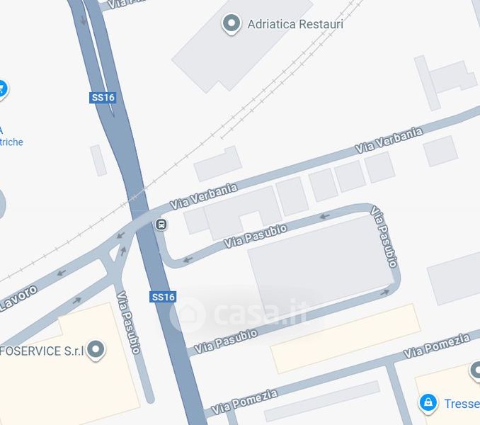Open the FOSERVICE S.r.l place label
This screenshot has width=480, height=425.
(x=42, y=351)
